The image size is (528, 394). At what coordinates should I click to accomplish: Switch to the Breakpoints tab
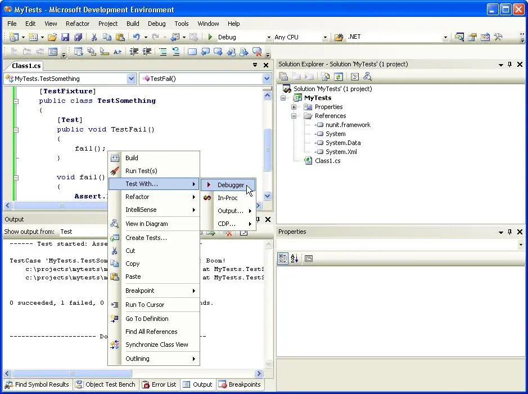pyautogui.click(x=240, y=384)
